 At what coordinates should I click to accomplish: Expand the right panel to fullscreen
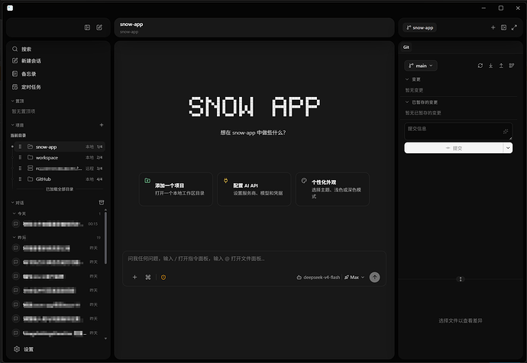click(514, 27)
